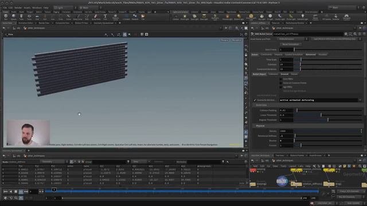Toggle Age MBTs checkbox
This screenshot has width=367, height=206.
click(x=280, y=87)
